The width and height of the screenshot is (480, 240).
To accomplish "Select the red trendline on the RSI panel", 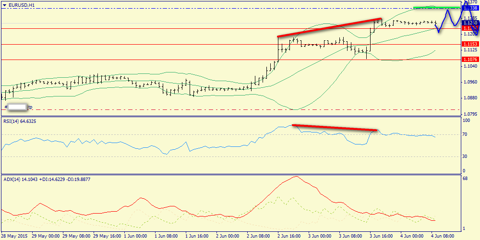I will (335, 128).
